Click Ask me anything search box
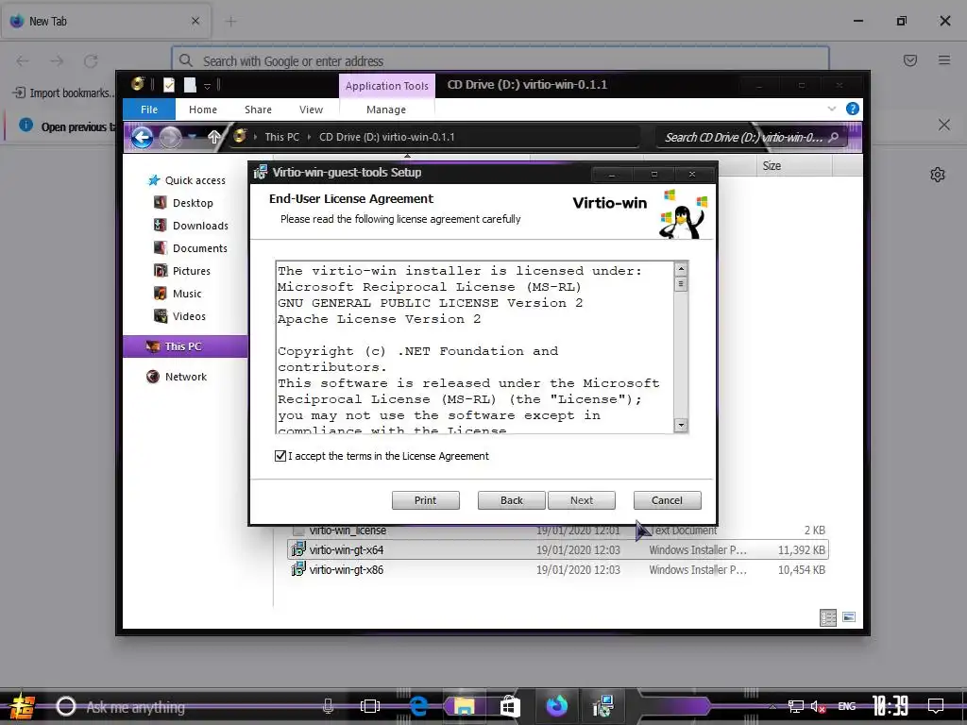This screenshot has width=967, height=725. (185, 706)
